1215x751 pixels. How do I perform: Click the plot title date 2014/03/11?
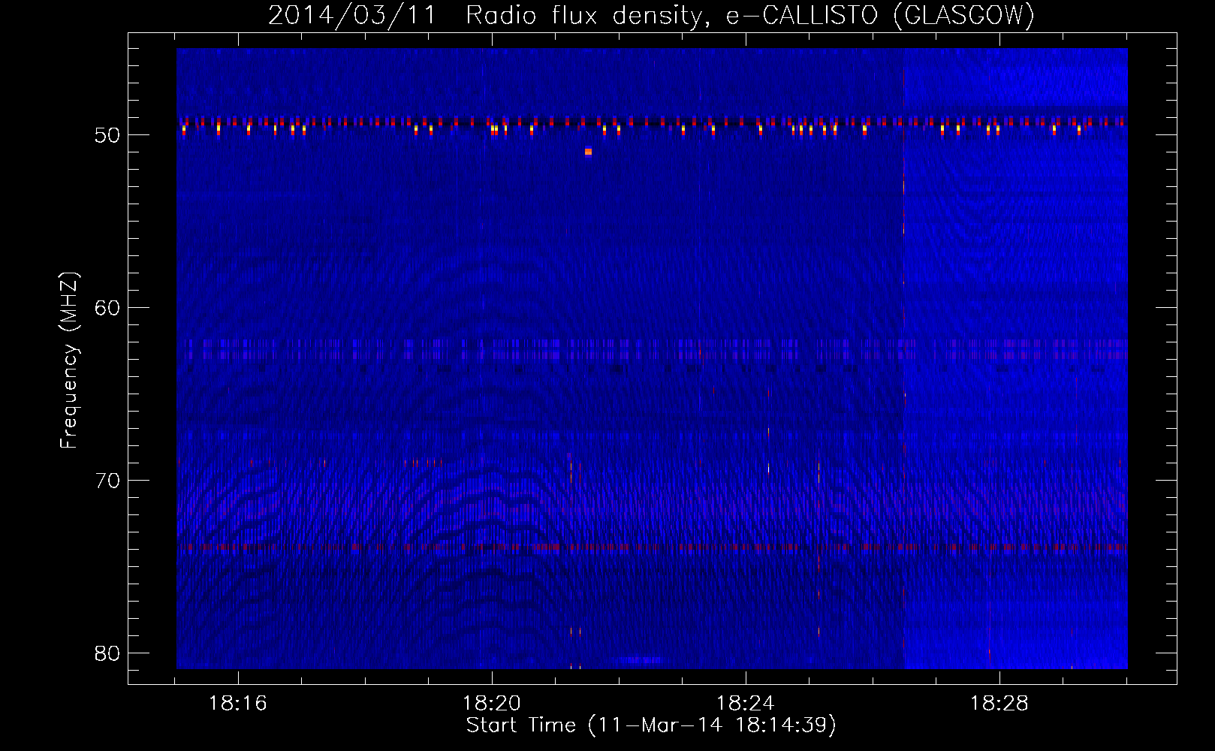[x=352, y=15]
